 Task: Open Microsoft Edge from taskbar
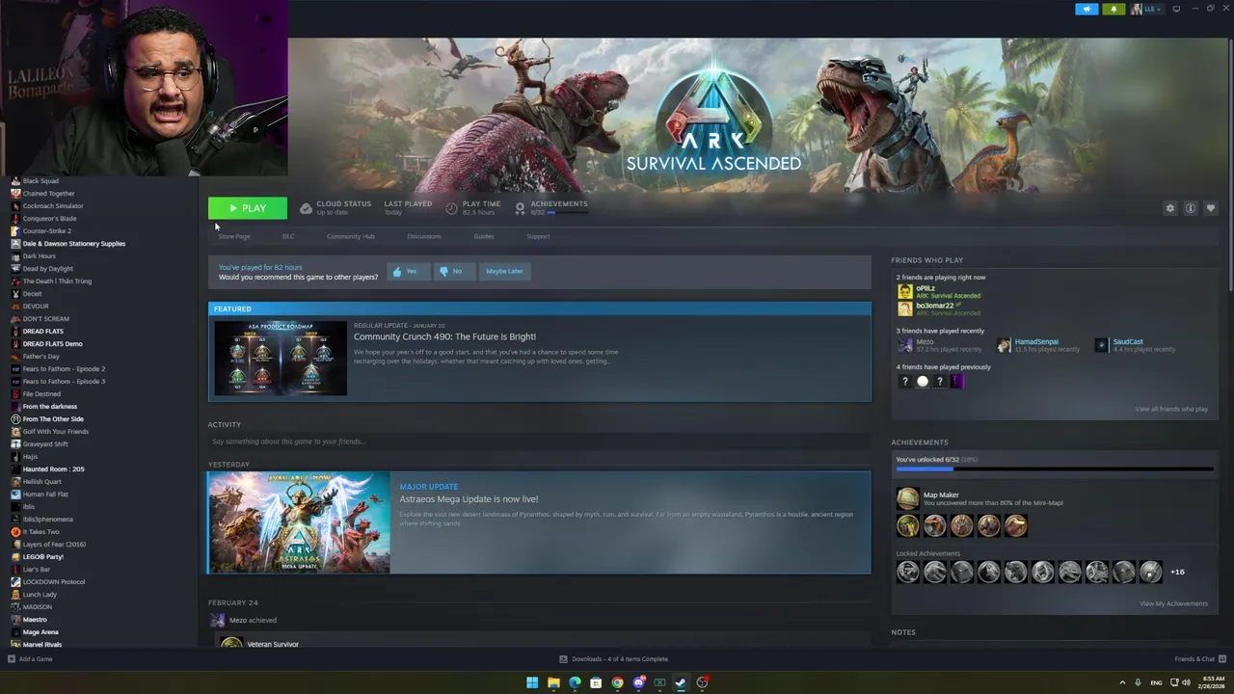click(x=575, y=682)
